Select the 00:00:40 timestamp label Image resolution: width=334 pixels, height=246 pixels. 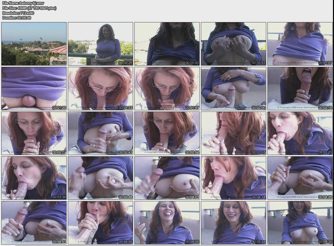pyautogui.click(x=192, y=63)
